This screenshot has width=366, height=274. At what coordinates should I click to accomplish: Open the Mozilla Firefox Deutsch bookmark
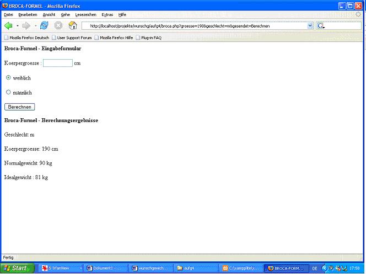click(x=29, y=38)
